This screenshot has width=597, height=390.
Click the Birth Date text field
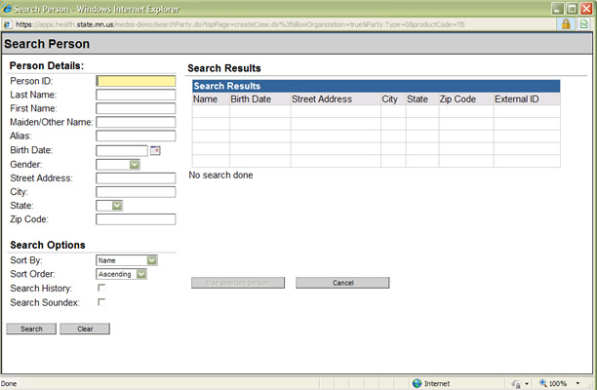[x=122, y=151]
